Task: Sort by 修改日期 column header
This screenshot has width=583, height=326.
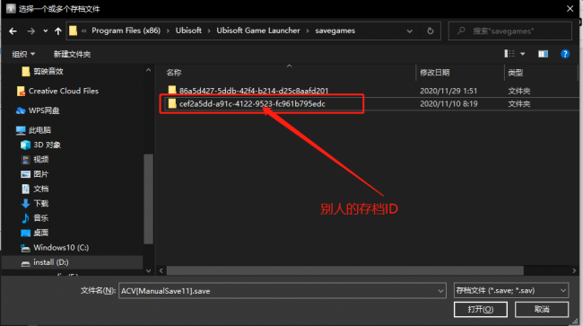Action: 435,73
